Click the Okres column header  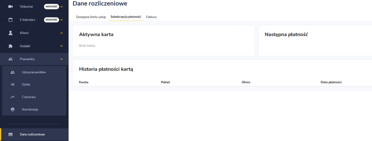246,82
